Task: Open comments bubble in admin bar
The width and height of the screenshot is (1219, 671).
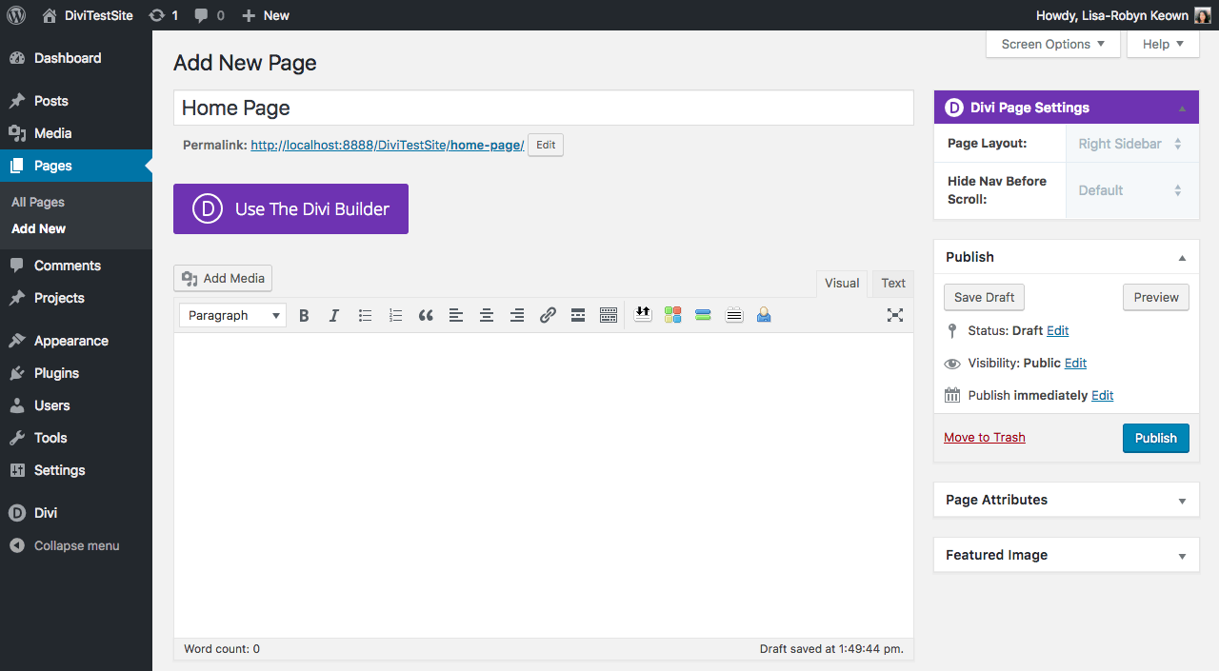Action: pyautogui.click(x=210, y=15)
